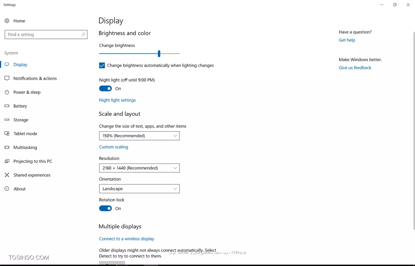Click the Notifications & actions icon
The height and width of the screenshot is (266, 415).
click(7, 78)
